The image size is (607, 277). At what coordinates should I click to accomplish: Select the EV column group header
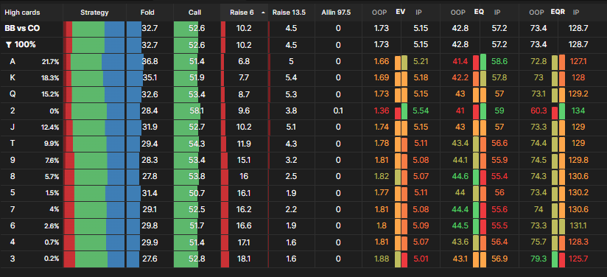400,12
